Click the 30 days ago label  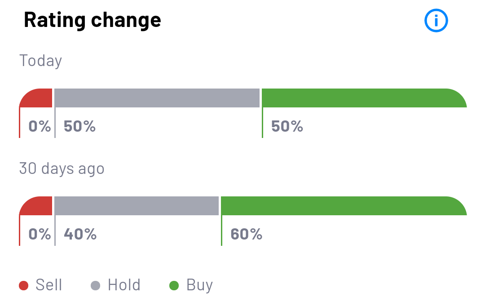62,169
